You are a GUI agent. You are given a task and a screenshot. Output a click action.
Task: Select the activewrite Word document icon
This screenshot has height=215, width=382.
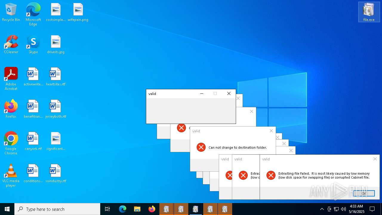[x=33, y=77]
